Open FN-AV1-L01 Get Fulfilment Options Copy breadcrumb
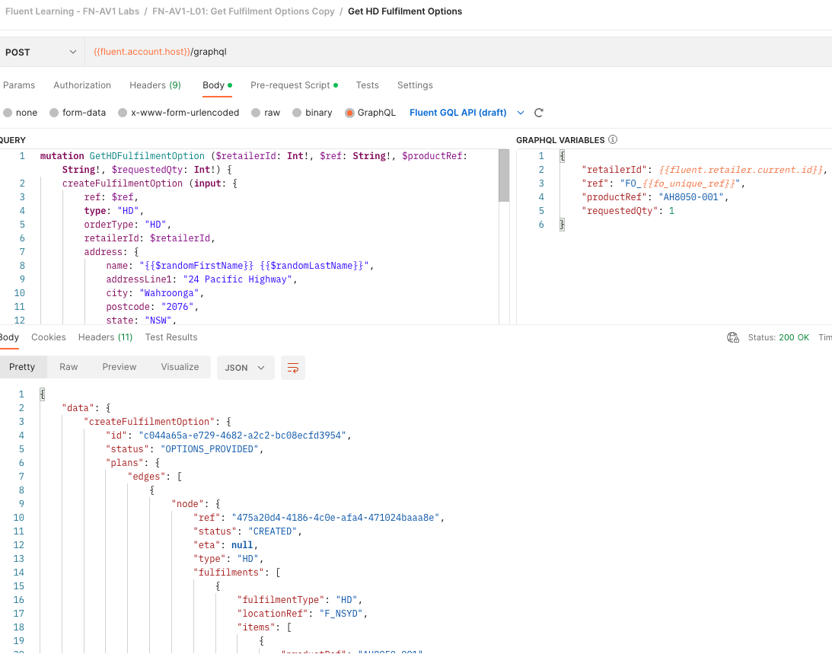 pos(244,11)
